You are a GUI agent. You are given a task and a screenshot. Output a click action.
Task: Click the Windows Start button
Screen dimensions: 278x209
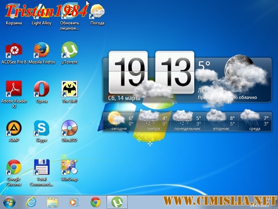[9, 202]
